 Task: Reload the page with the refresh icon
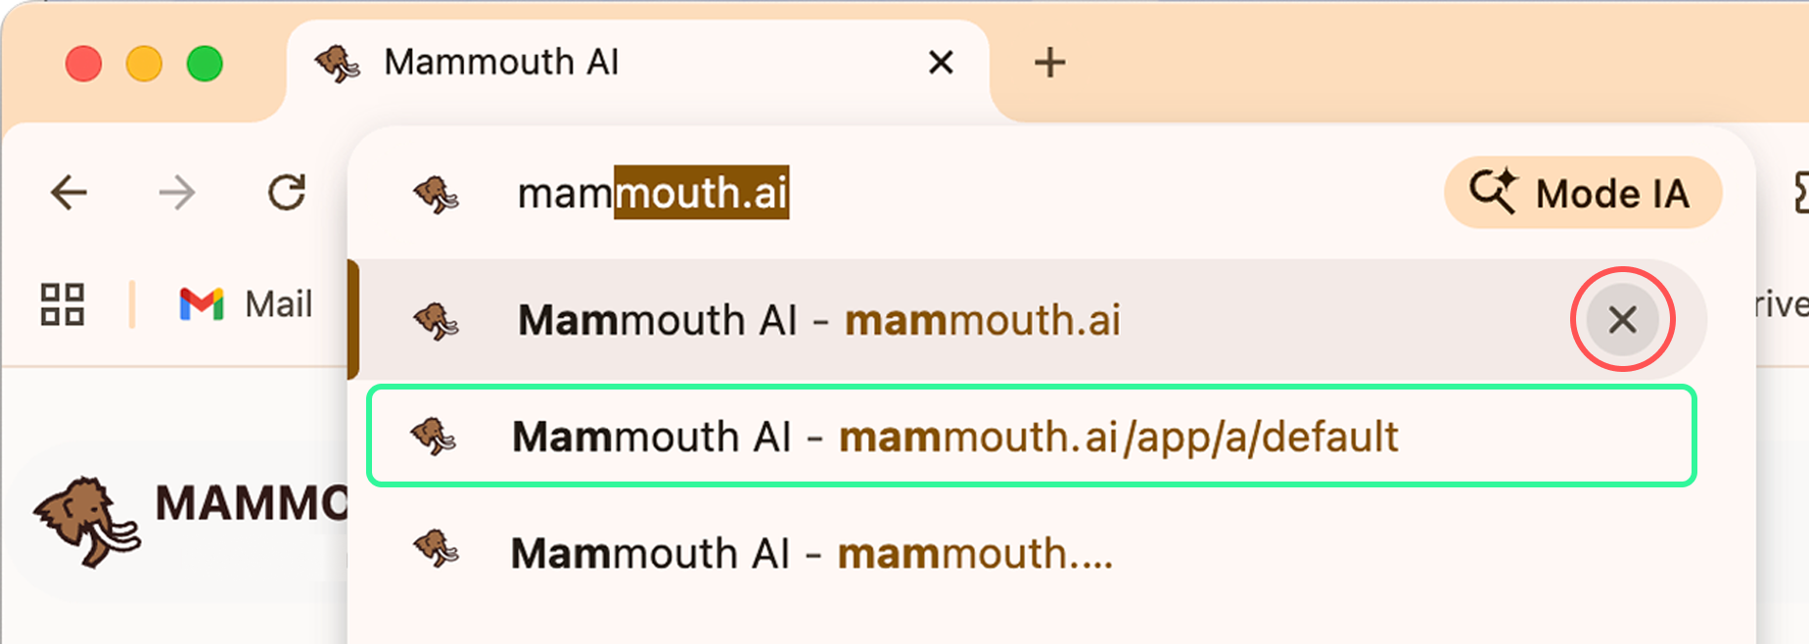click(287, 193)
